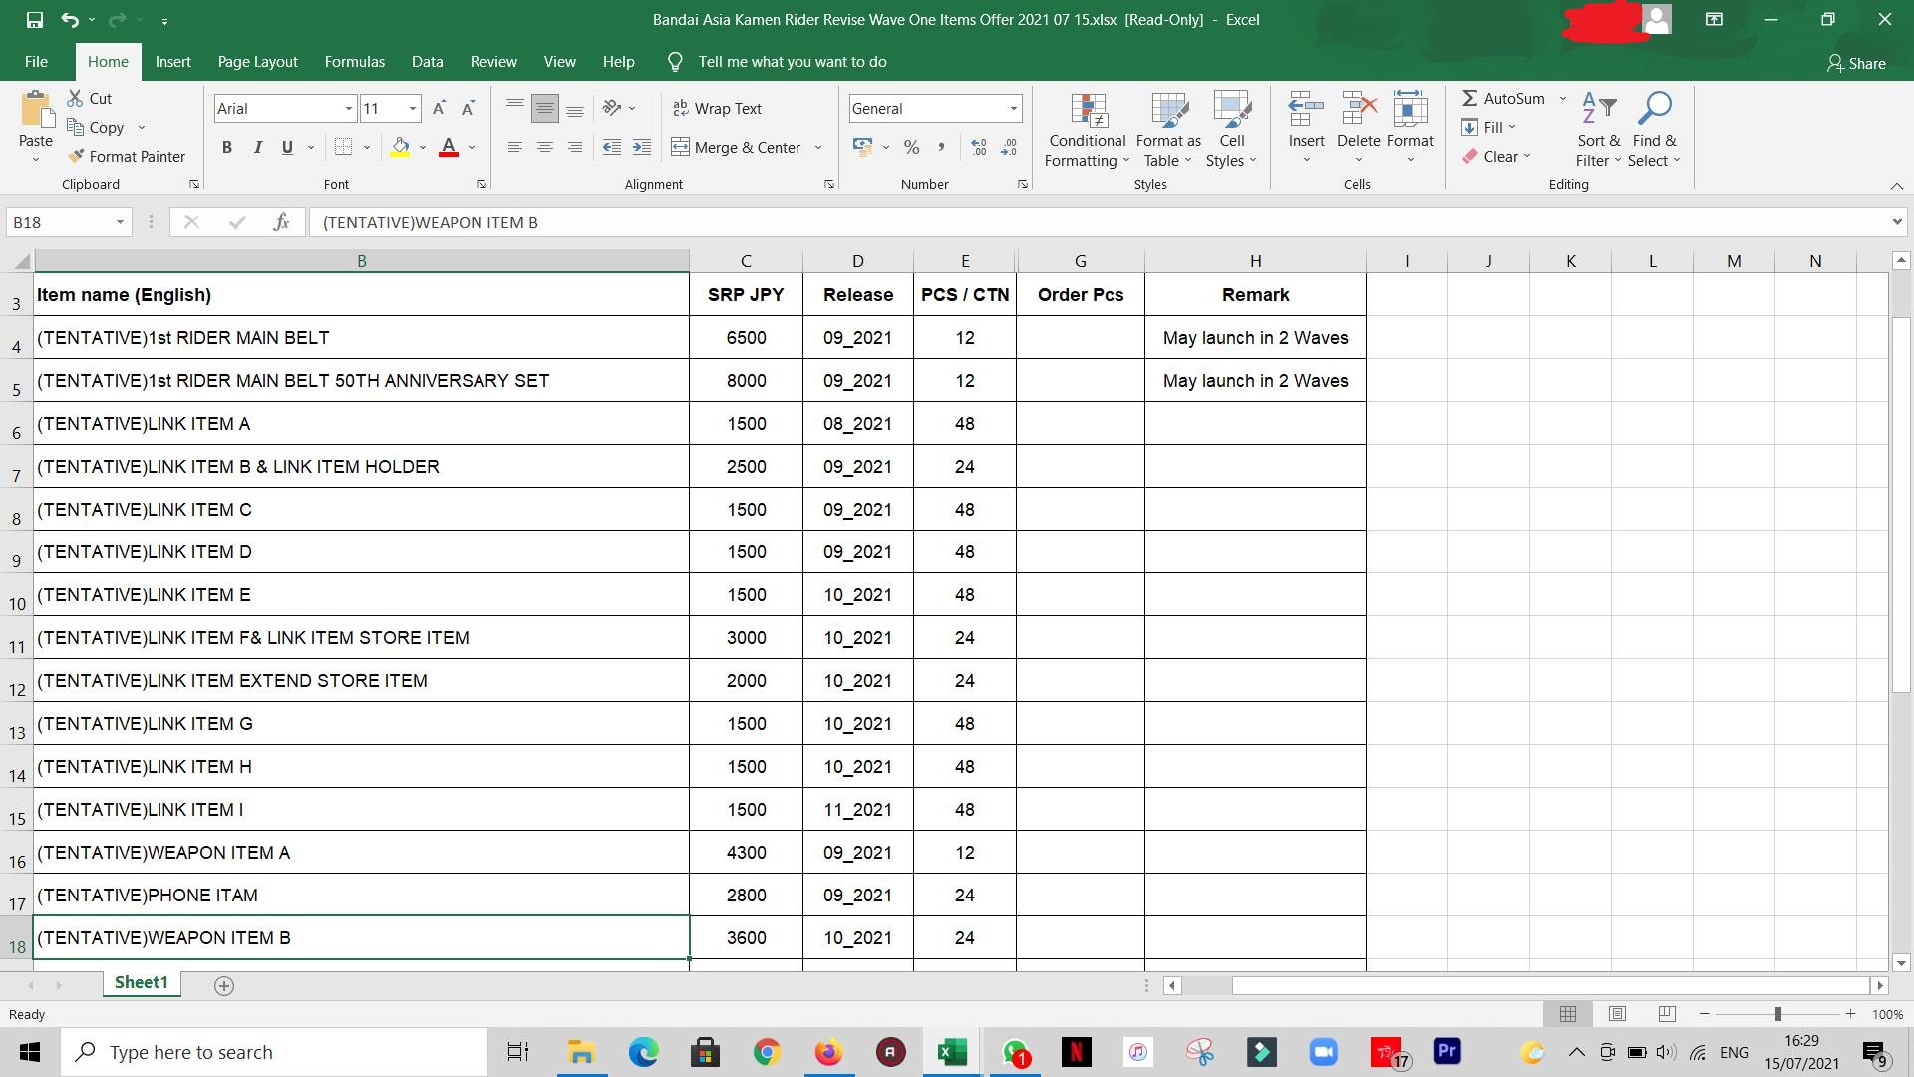Viewport: 1914px width, 1077px height.
Task: Toggle Wrap Text on
Action: tap(718, 108)
